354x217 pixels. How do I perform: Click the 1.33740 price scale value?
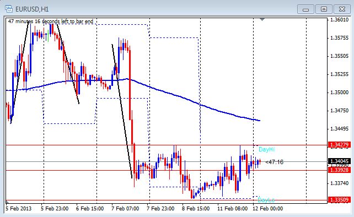click(x=339, y=183)
